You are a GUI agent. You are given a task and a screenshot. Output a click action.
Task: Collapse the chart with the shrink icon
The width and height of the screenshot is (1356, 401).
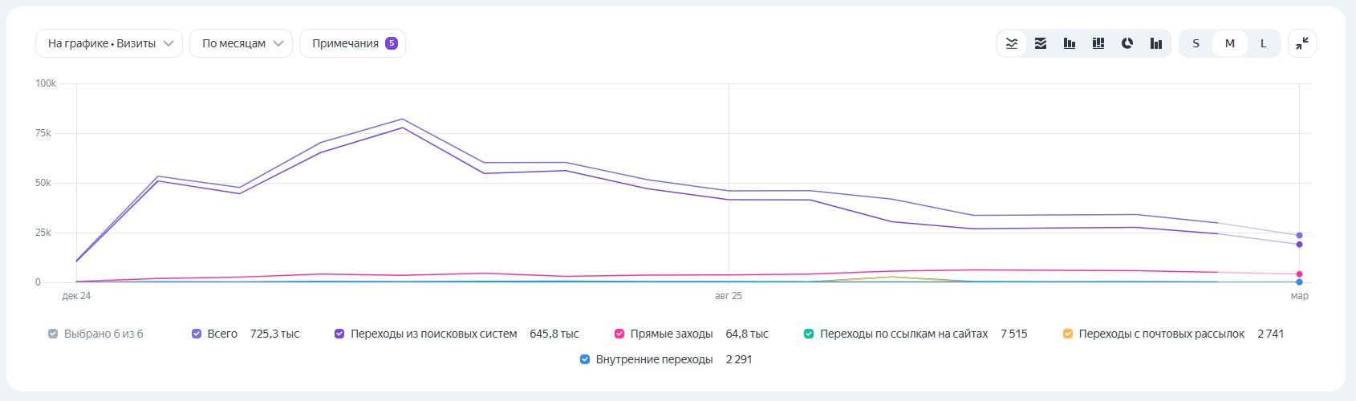tap(1302, 43)
